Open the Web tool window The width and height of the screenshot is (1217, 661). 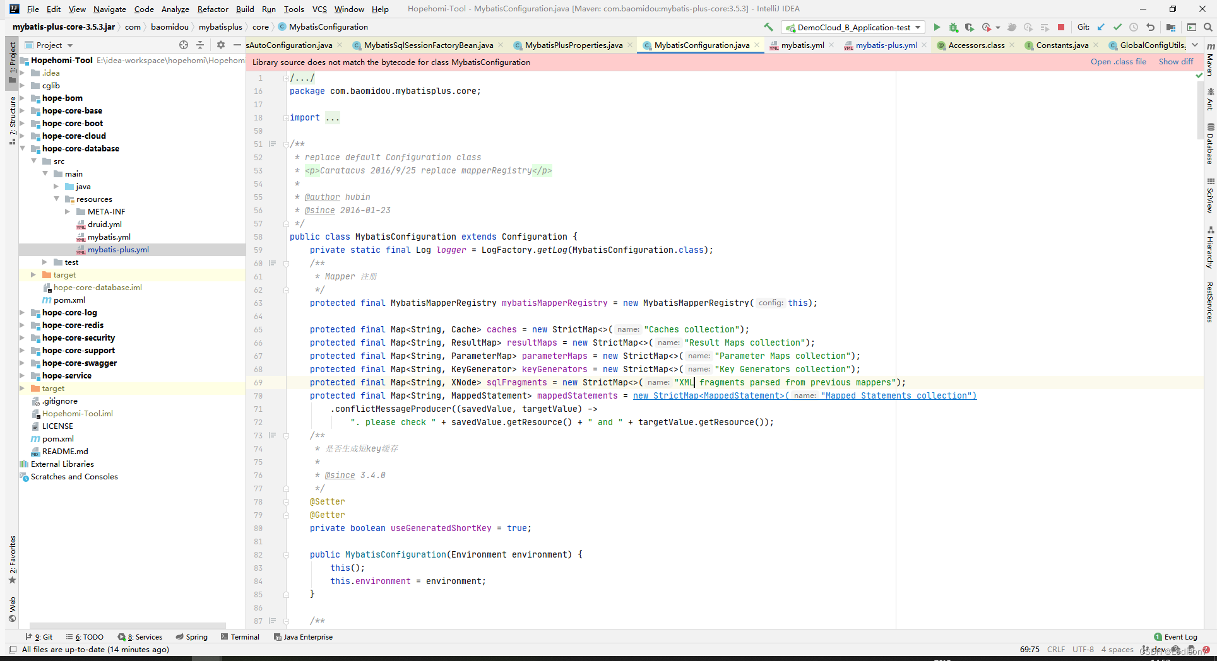pos(12,609)
